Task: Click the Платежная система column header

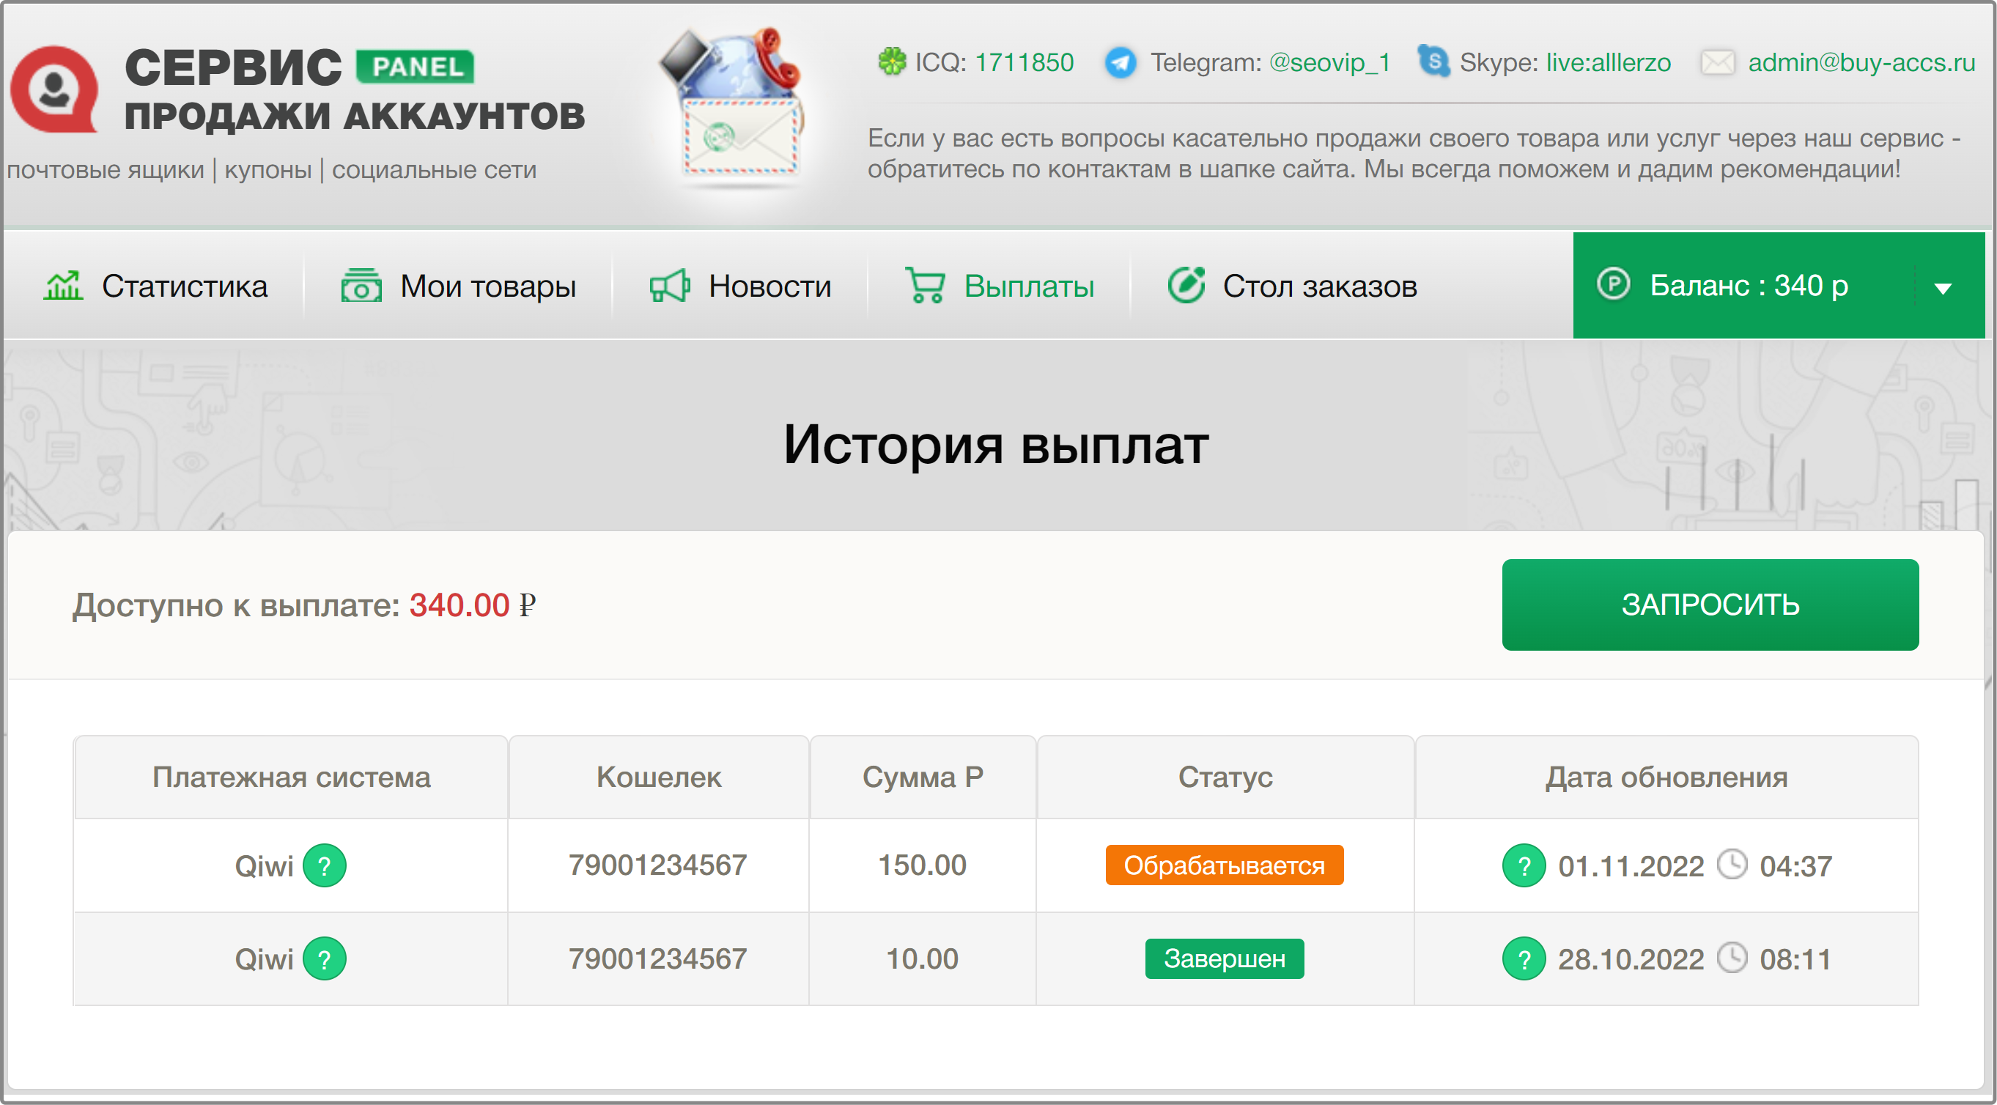Action: point(291,777)
